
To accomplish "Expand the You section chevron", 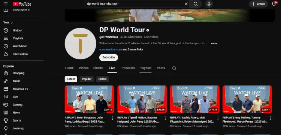I will click(x=12, y=22).
